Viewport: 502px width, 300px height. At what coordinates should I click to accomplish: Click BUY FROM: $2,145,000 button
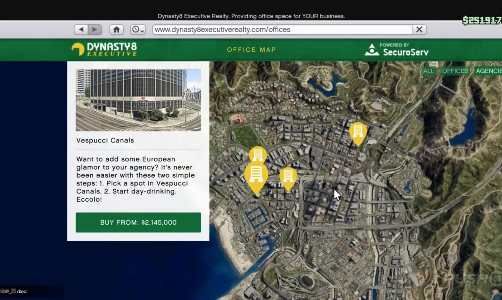[138, 222]
